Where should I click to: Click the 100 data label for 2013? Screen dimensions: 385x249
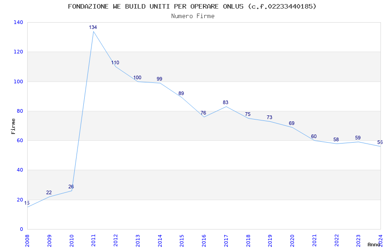coord(137,77)
